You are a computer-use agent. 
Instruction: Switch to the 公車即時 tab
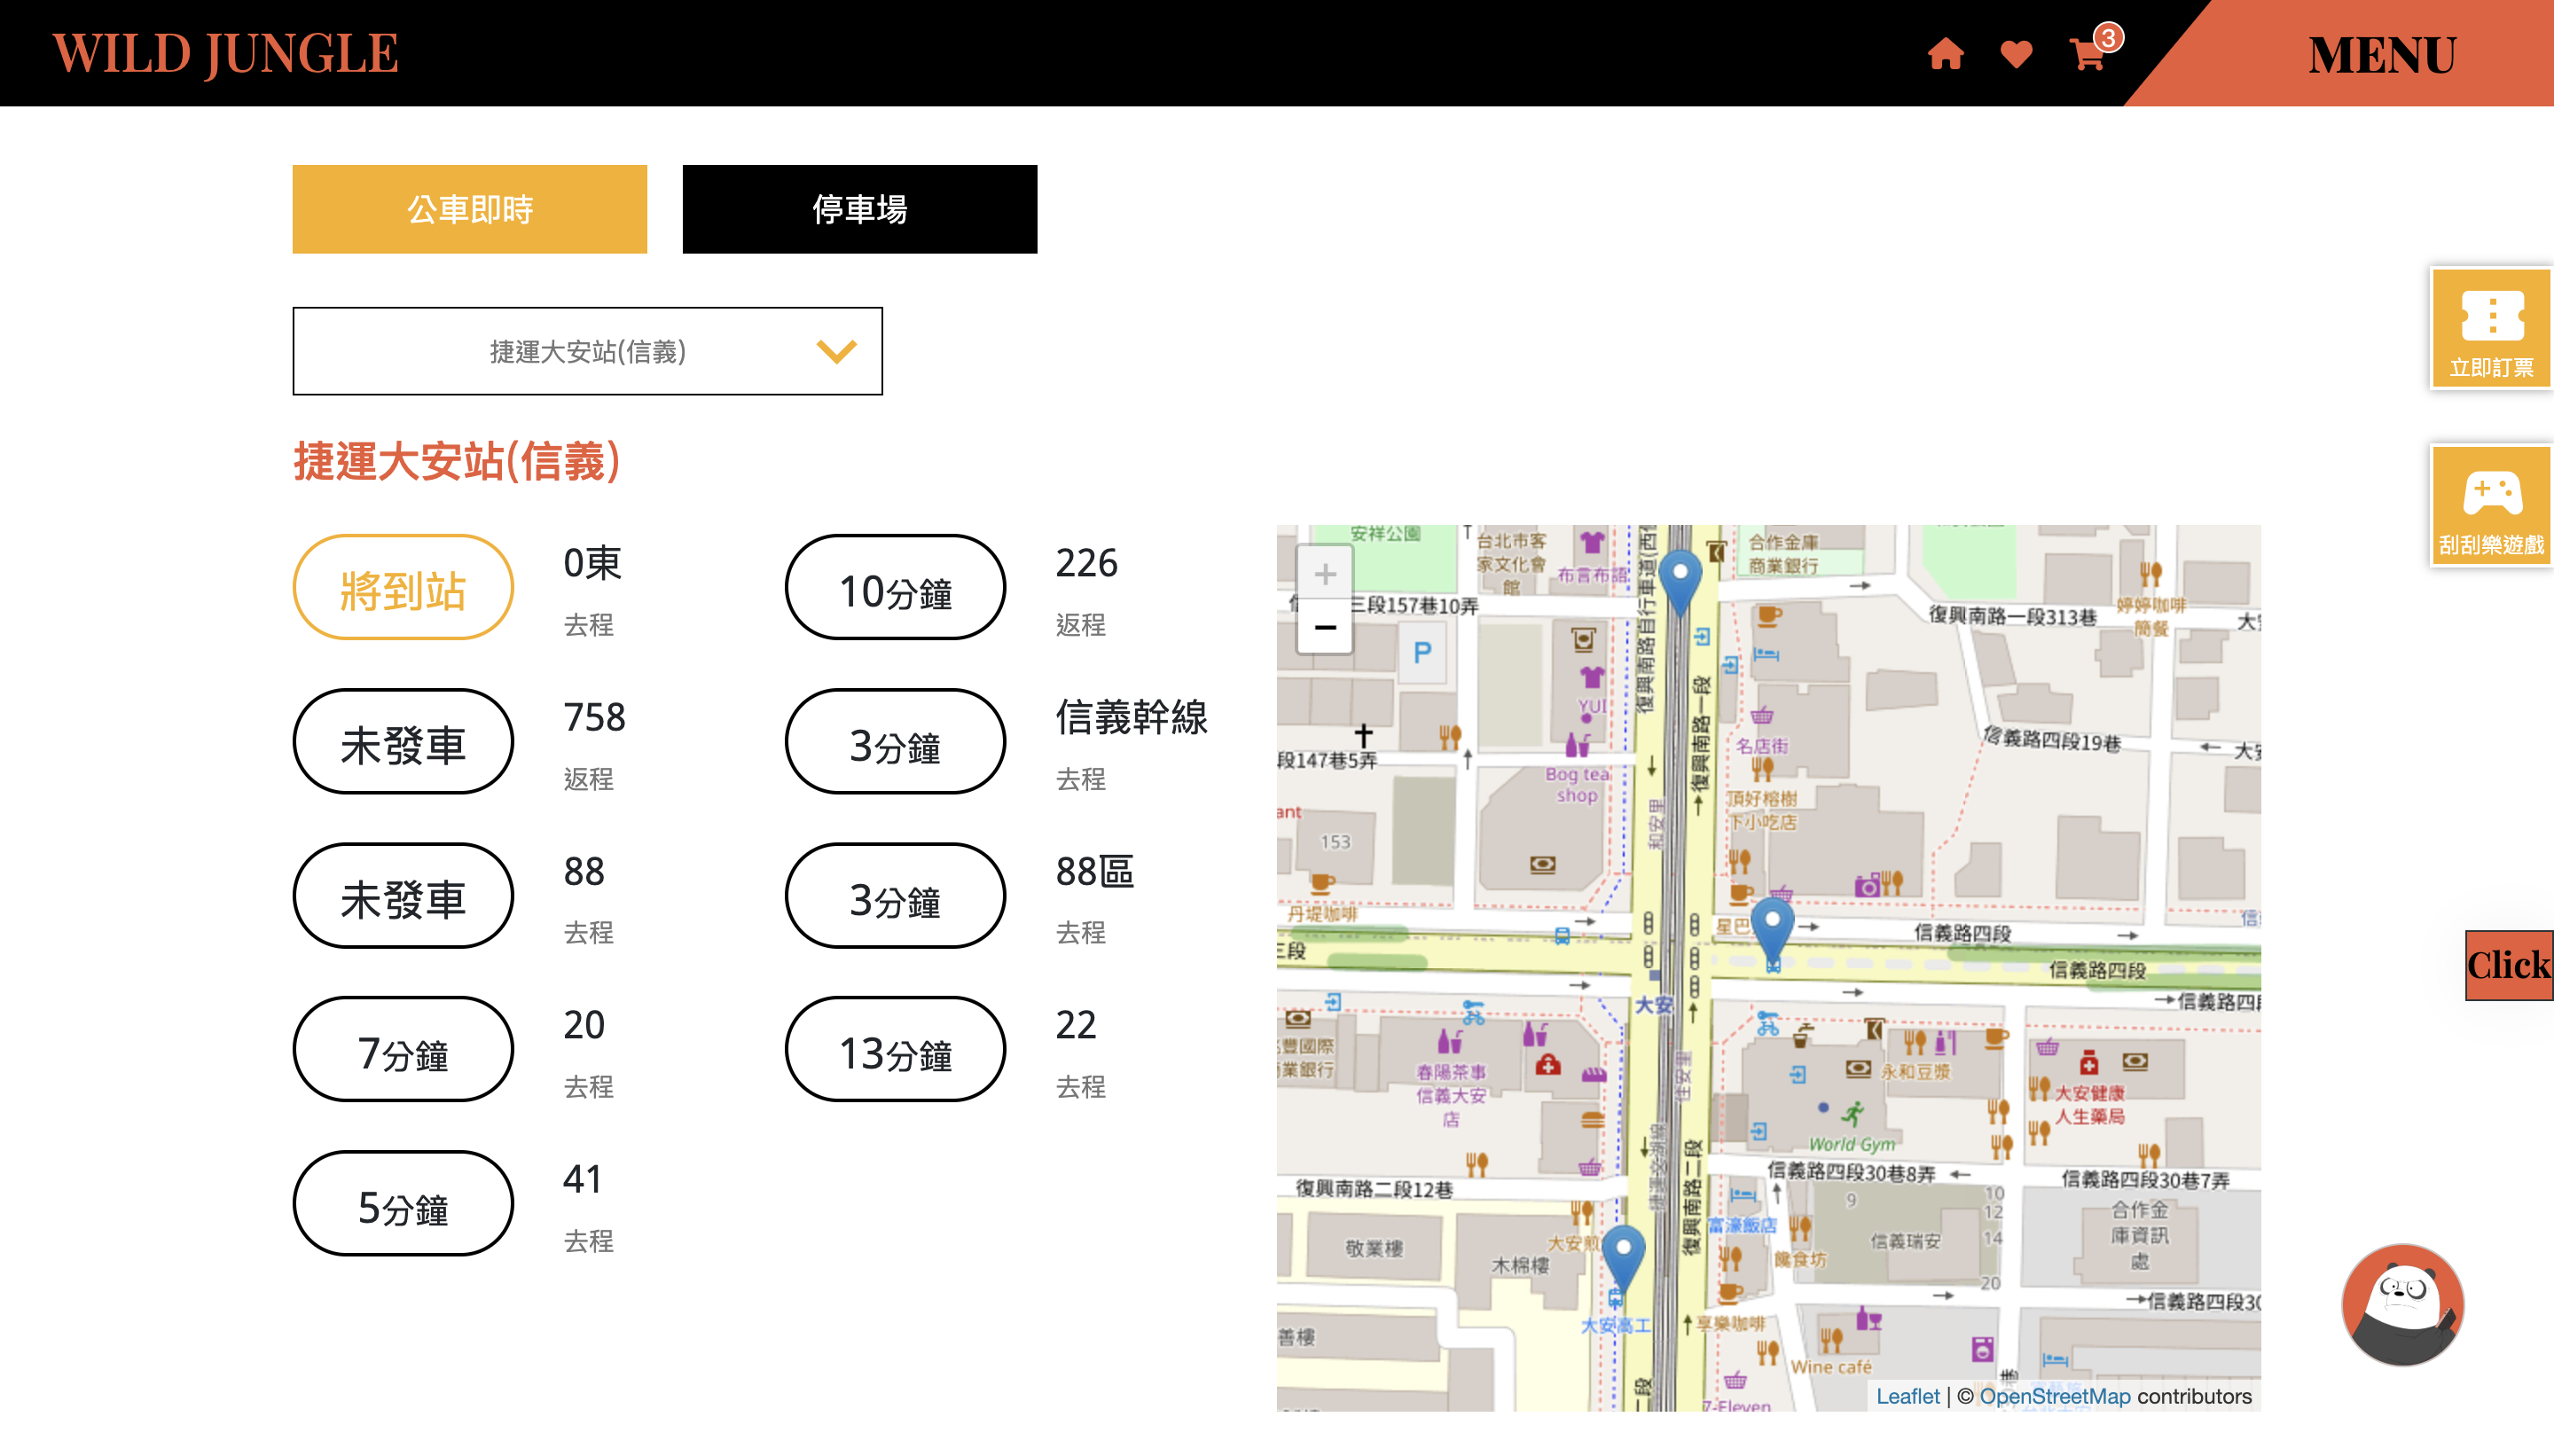[x=470, y=209]
